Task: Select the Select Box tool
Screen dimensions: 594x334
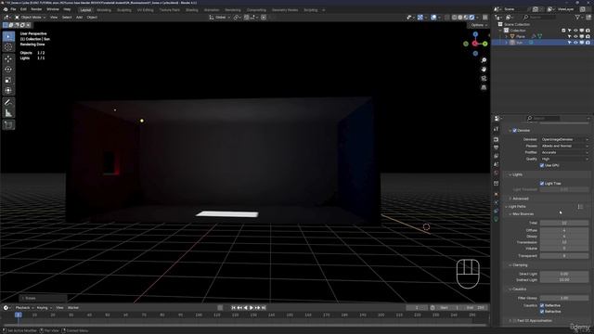Action: 8,36
